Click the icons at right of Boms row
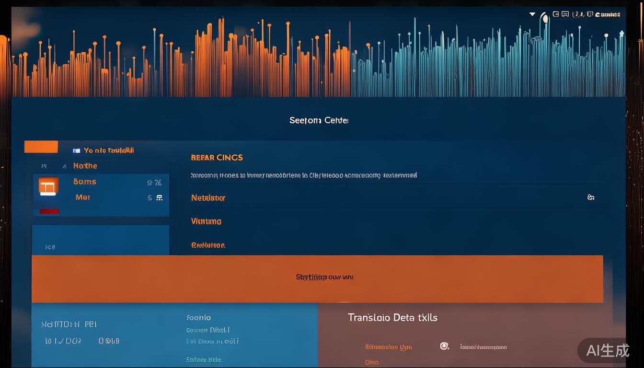Screen dimensions: 644x368 click(x=154, y=183)
